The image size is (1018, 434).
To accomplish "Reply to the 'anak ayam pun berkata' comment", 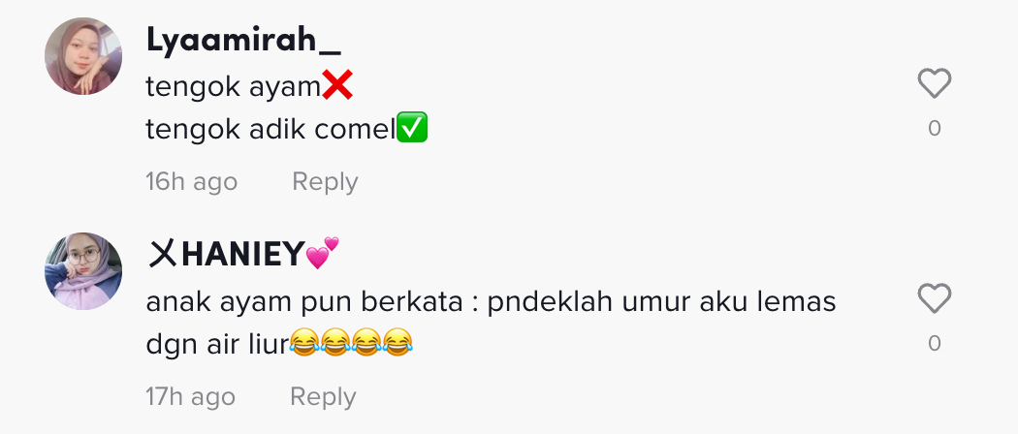I will pos(323,396).
